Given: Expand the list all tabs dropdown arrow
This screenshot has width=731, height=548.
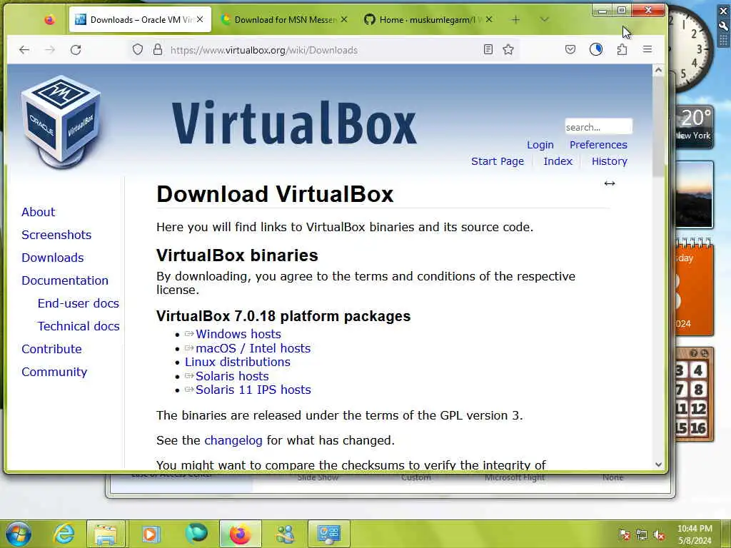Looking at the screenshot, I should (x=544, y=19).
